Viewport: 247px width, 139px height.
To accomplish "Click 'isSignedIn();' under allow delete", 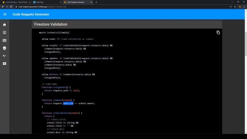I will (52, 78).
